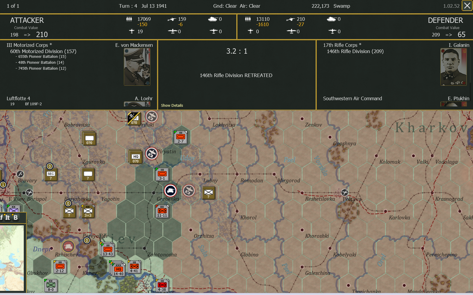
Task: Click the "B" map mode button
Action: [x=15, y=217]
